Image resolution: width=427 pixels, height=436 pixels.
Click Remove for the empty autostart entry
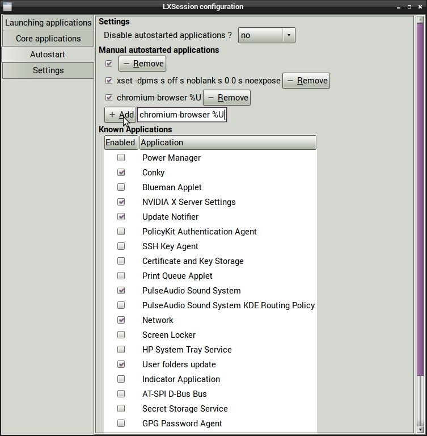[142, 64]
